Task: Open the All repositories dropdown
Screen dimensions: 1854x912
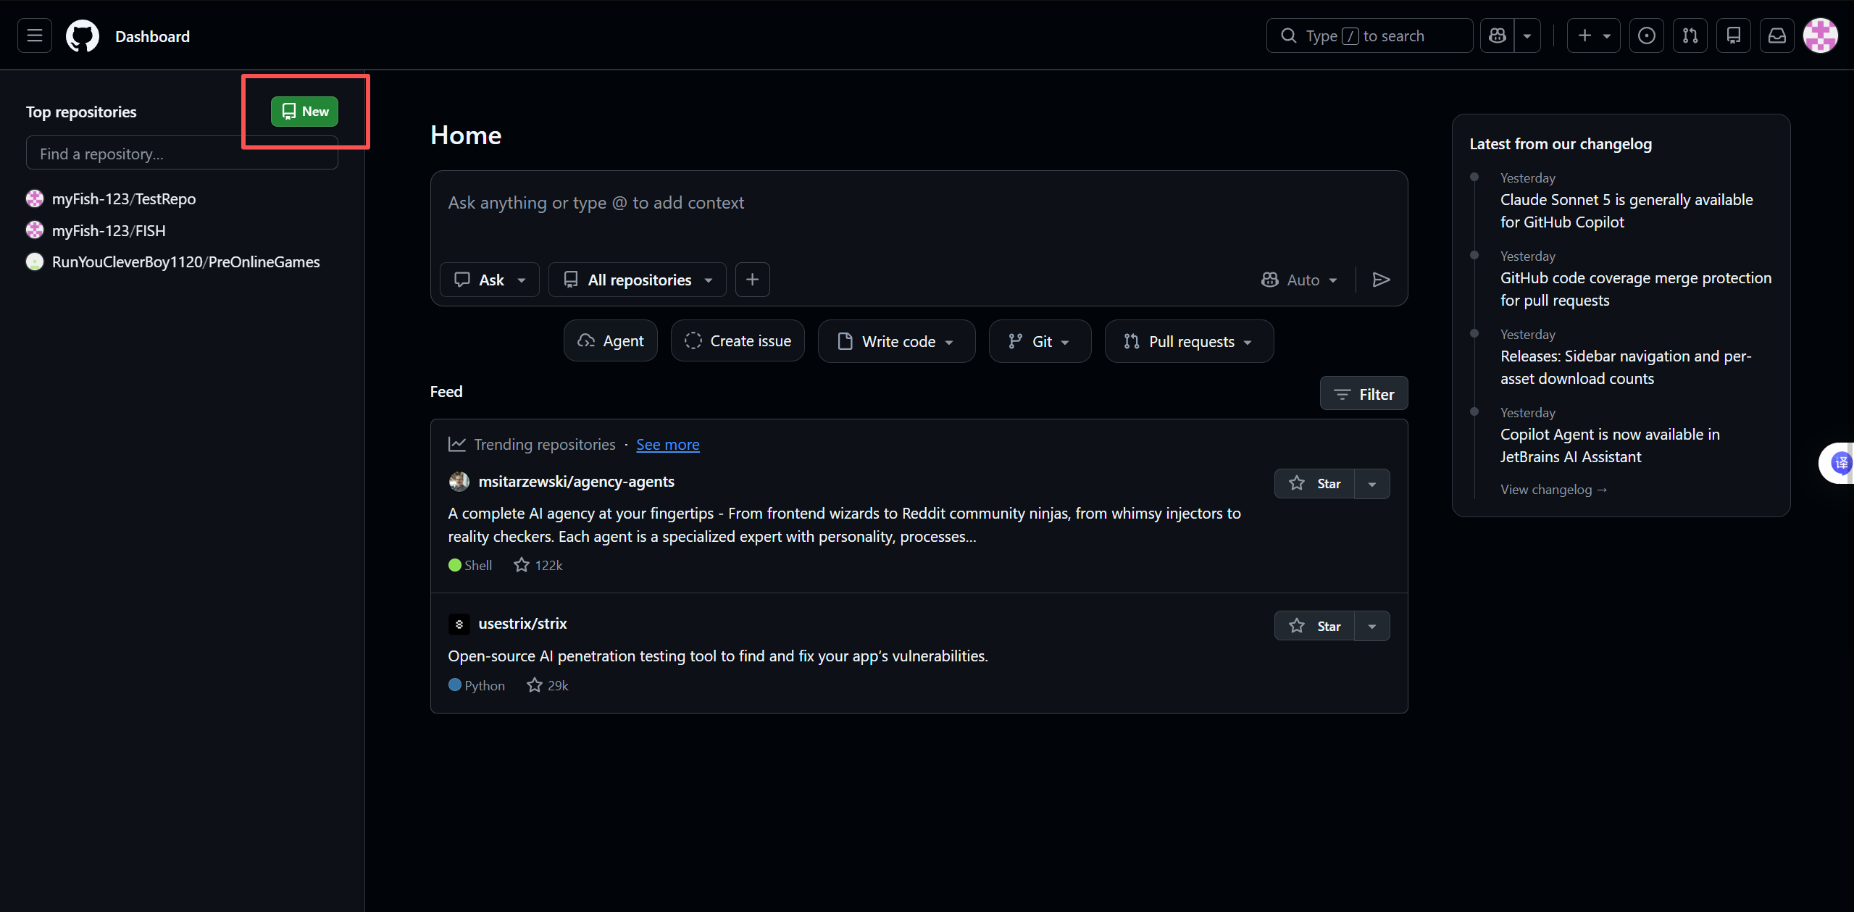Action: [638, 280]
